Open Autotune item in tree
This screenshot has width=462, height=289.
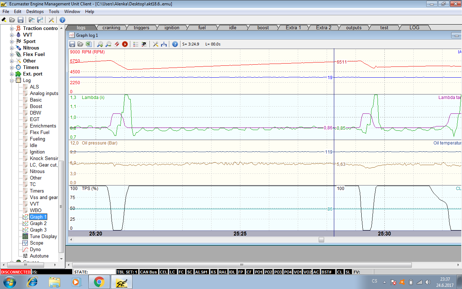39,256
